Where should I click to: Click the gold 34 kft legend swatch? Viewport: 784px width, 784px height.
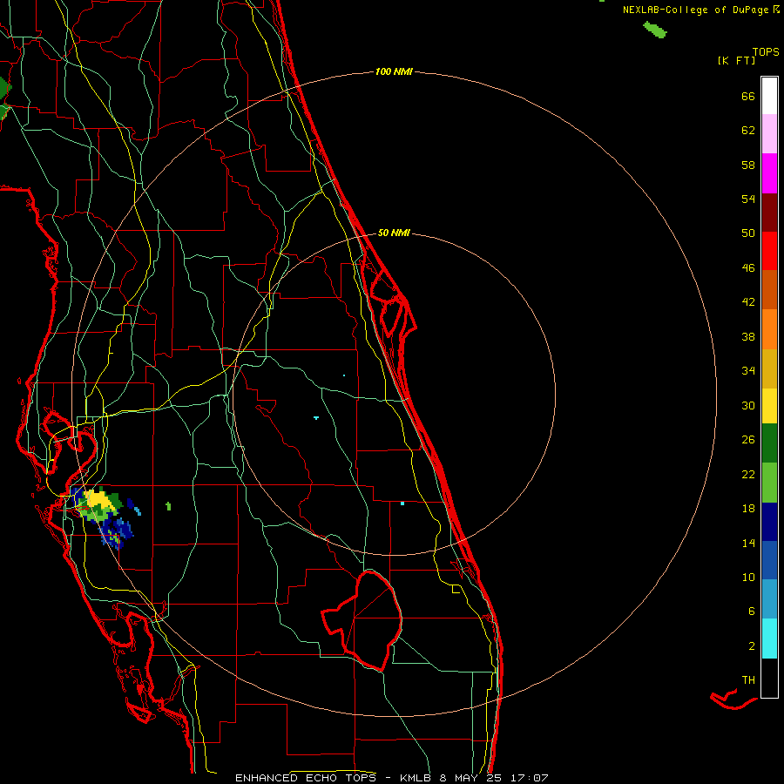tap(769, 368)
